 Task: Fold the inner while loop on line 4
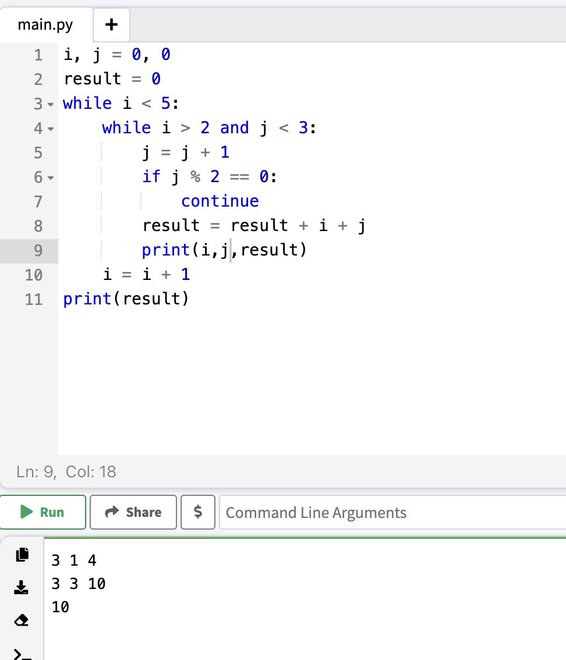pos(50,129)
